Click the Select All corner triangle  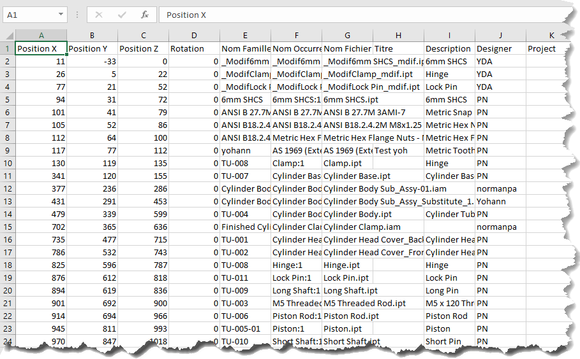coord(9,36)
